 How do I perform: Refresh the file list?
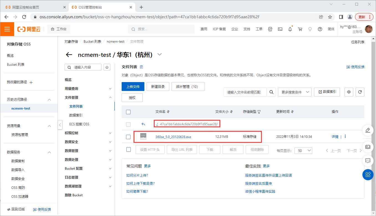click(x=360, y=92)
